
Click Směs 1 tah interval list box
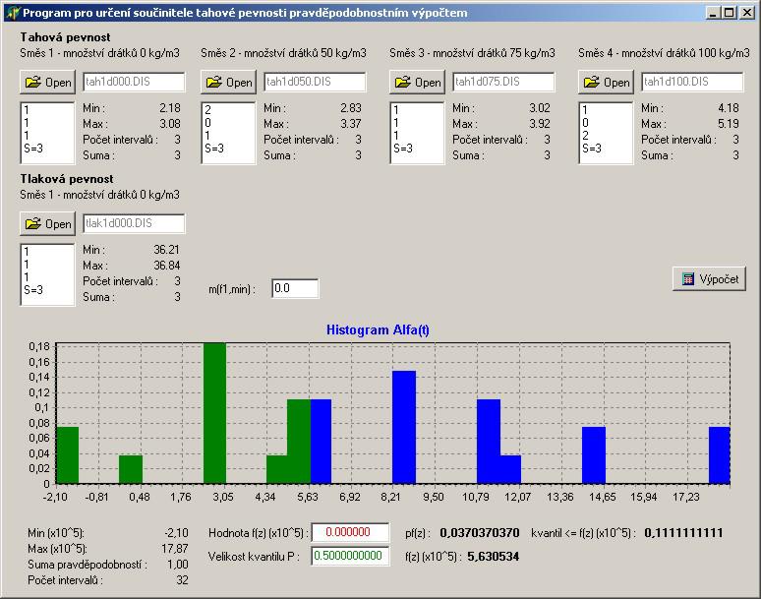click(47, 133)
